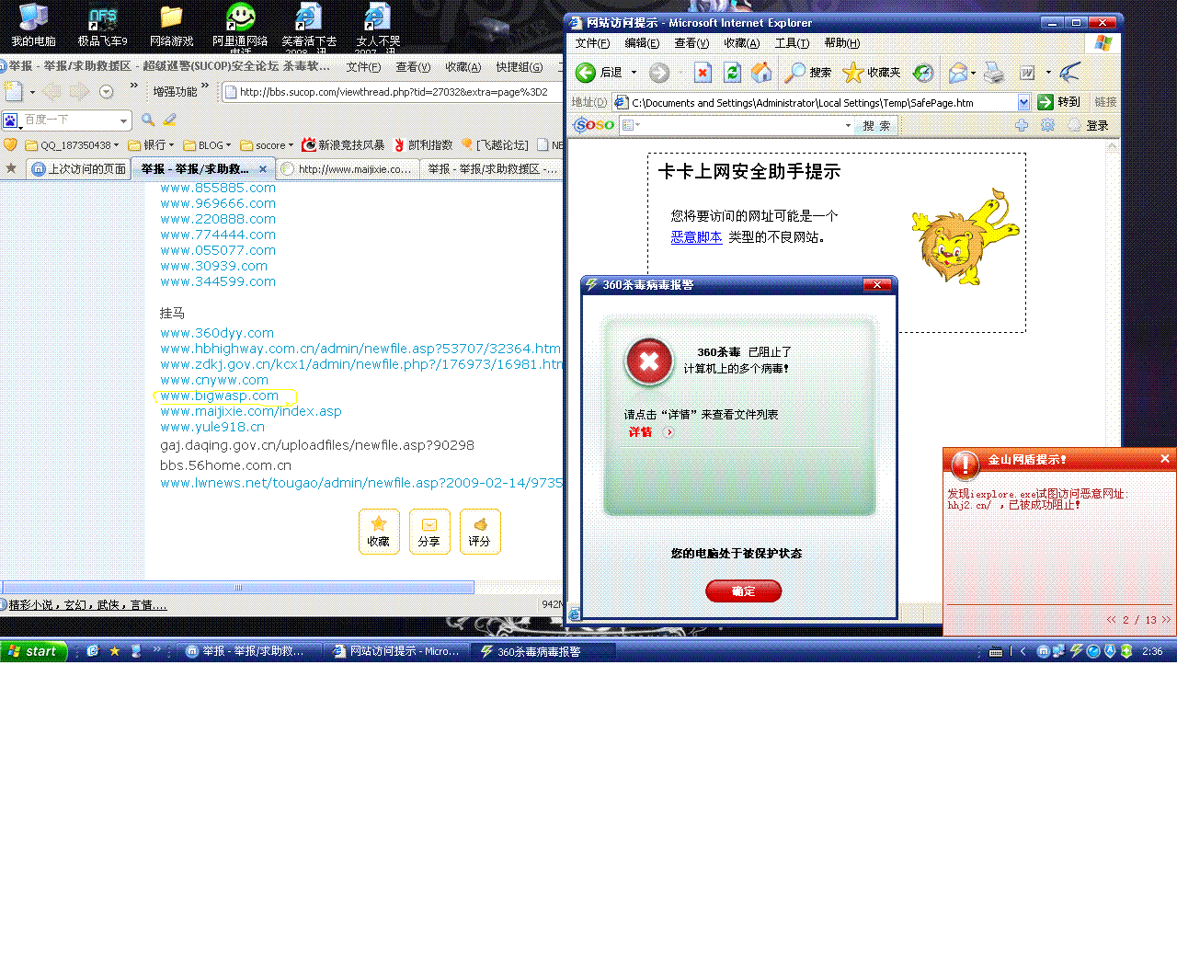1177x963 pixels.
Task: Click 确定 button in 360 virus alert
Action: 744,591
